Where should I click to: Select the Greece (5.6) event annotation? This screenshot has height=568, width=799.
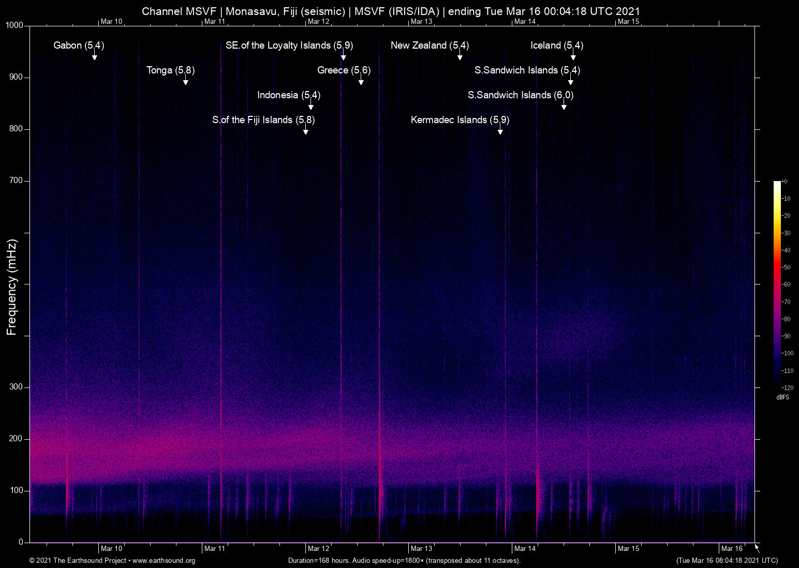(344, 70)
